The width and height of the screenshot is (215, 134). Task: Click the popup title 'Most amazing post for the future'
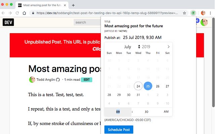[x=134, y=26]
